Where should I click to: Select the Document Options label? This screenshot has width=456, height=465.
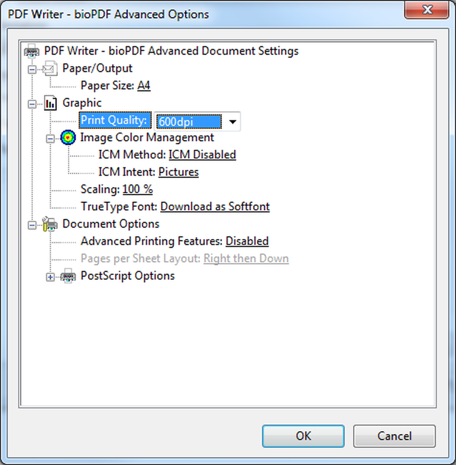coord(111,224)
